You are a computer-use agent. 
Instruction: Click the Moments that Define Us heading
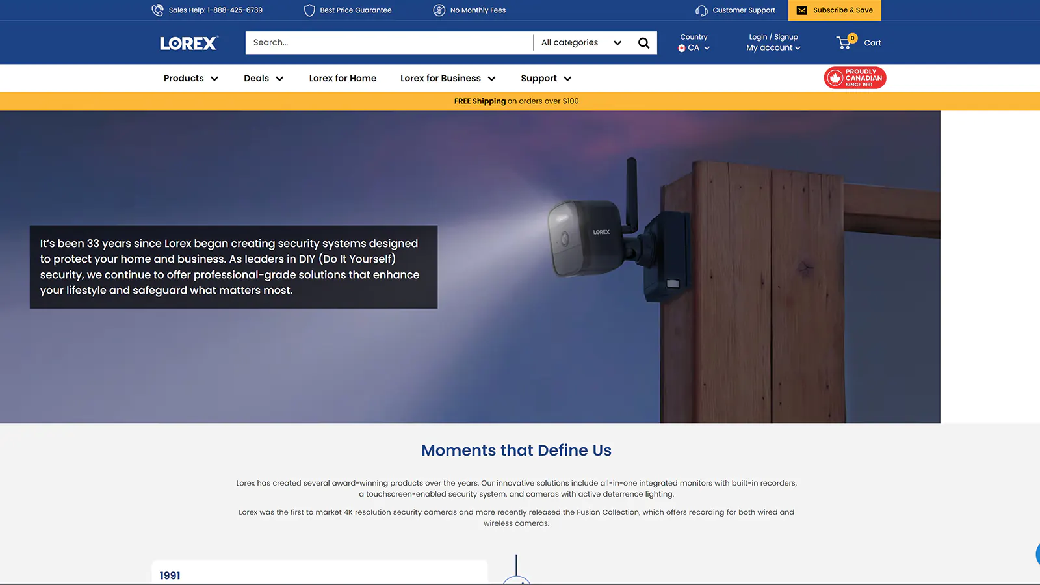pos(516,450)
